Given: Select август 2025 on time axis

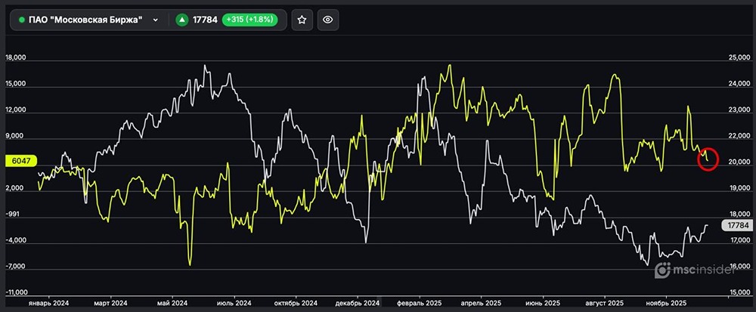Looking at the screenshot, I should 605,302.
